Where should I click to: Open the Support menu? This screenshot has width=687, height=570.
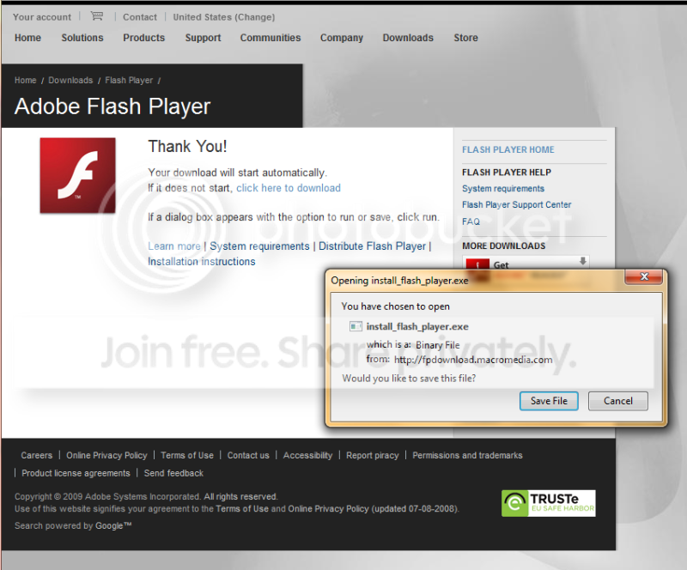tap(203, 38)
